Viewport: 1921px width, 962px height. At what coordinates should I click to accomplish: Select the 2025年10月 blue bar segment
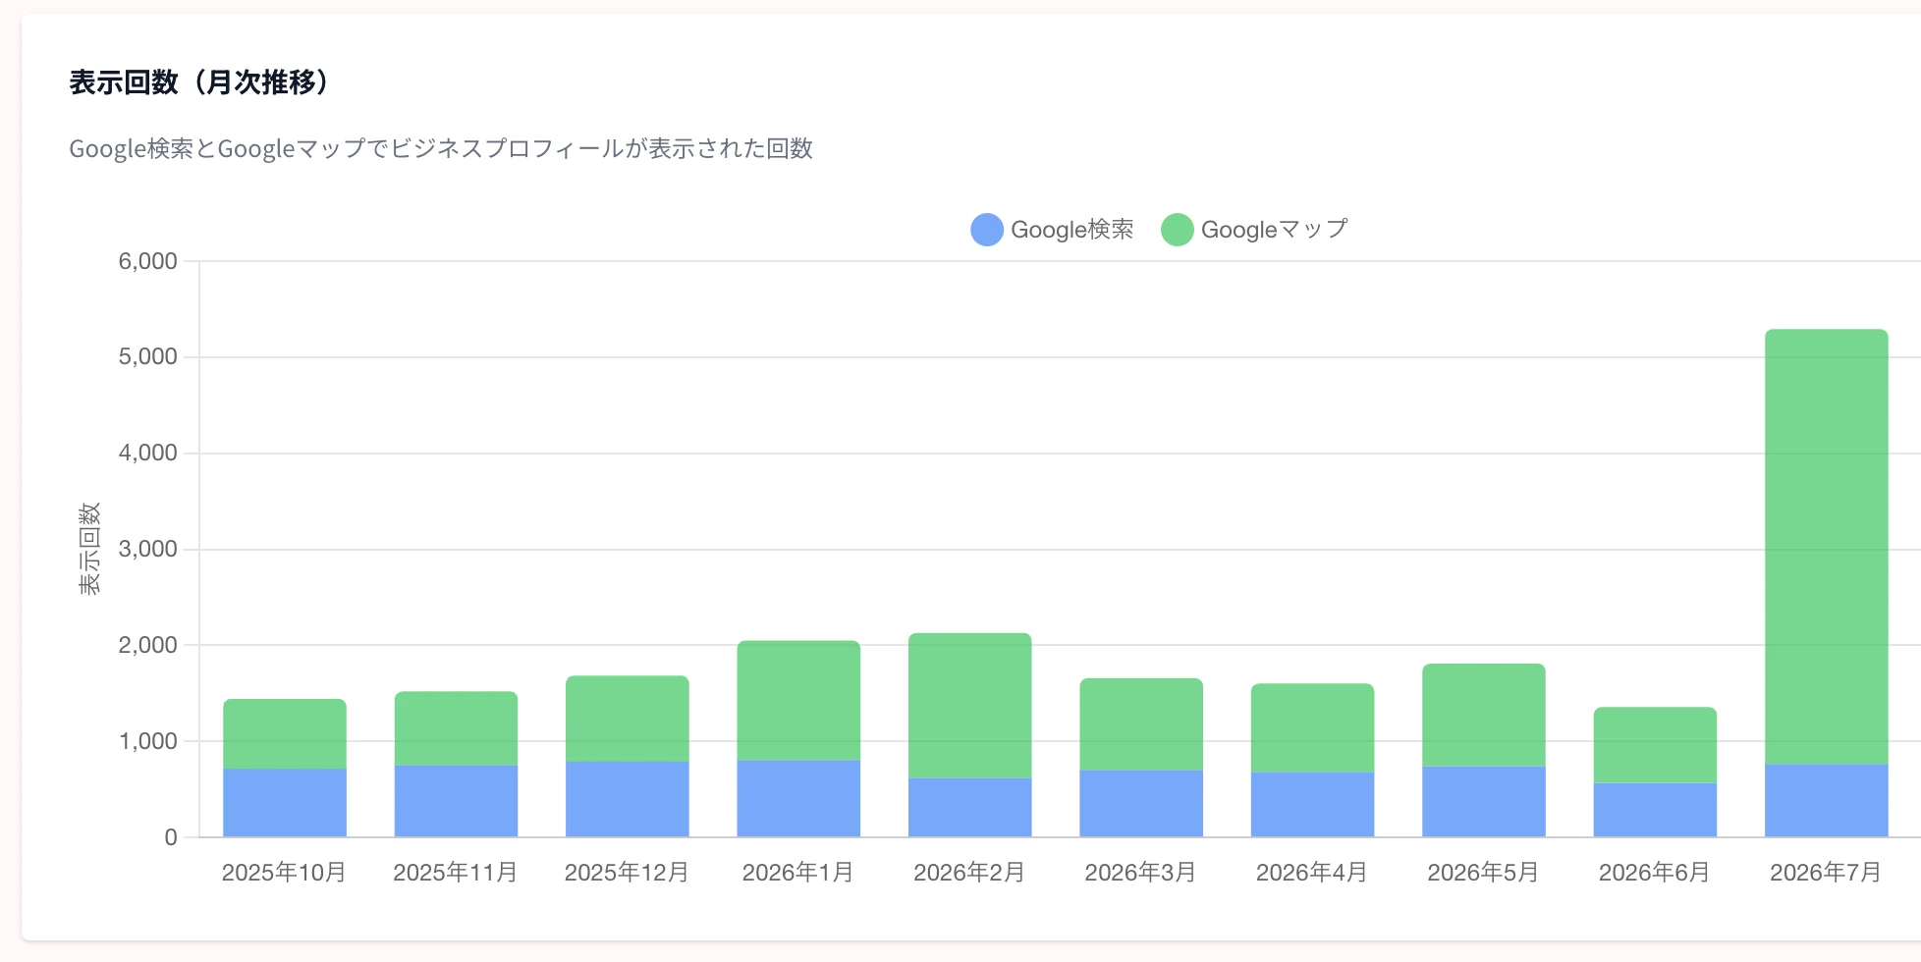(x=285, y=803)
